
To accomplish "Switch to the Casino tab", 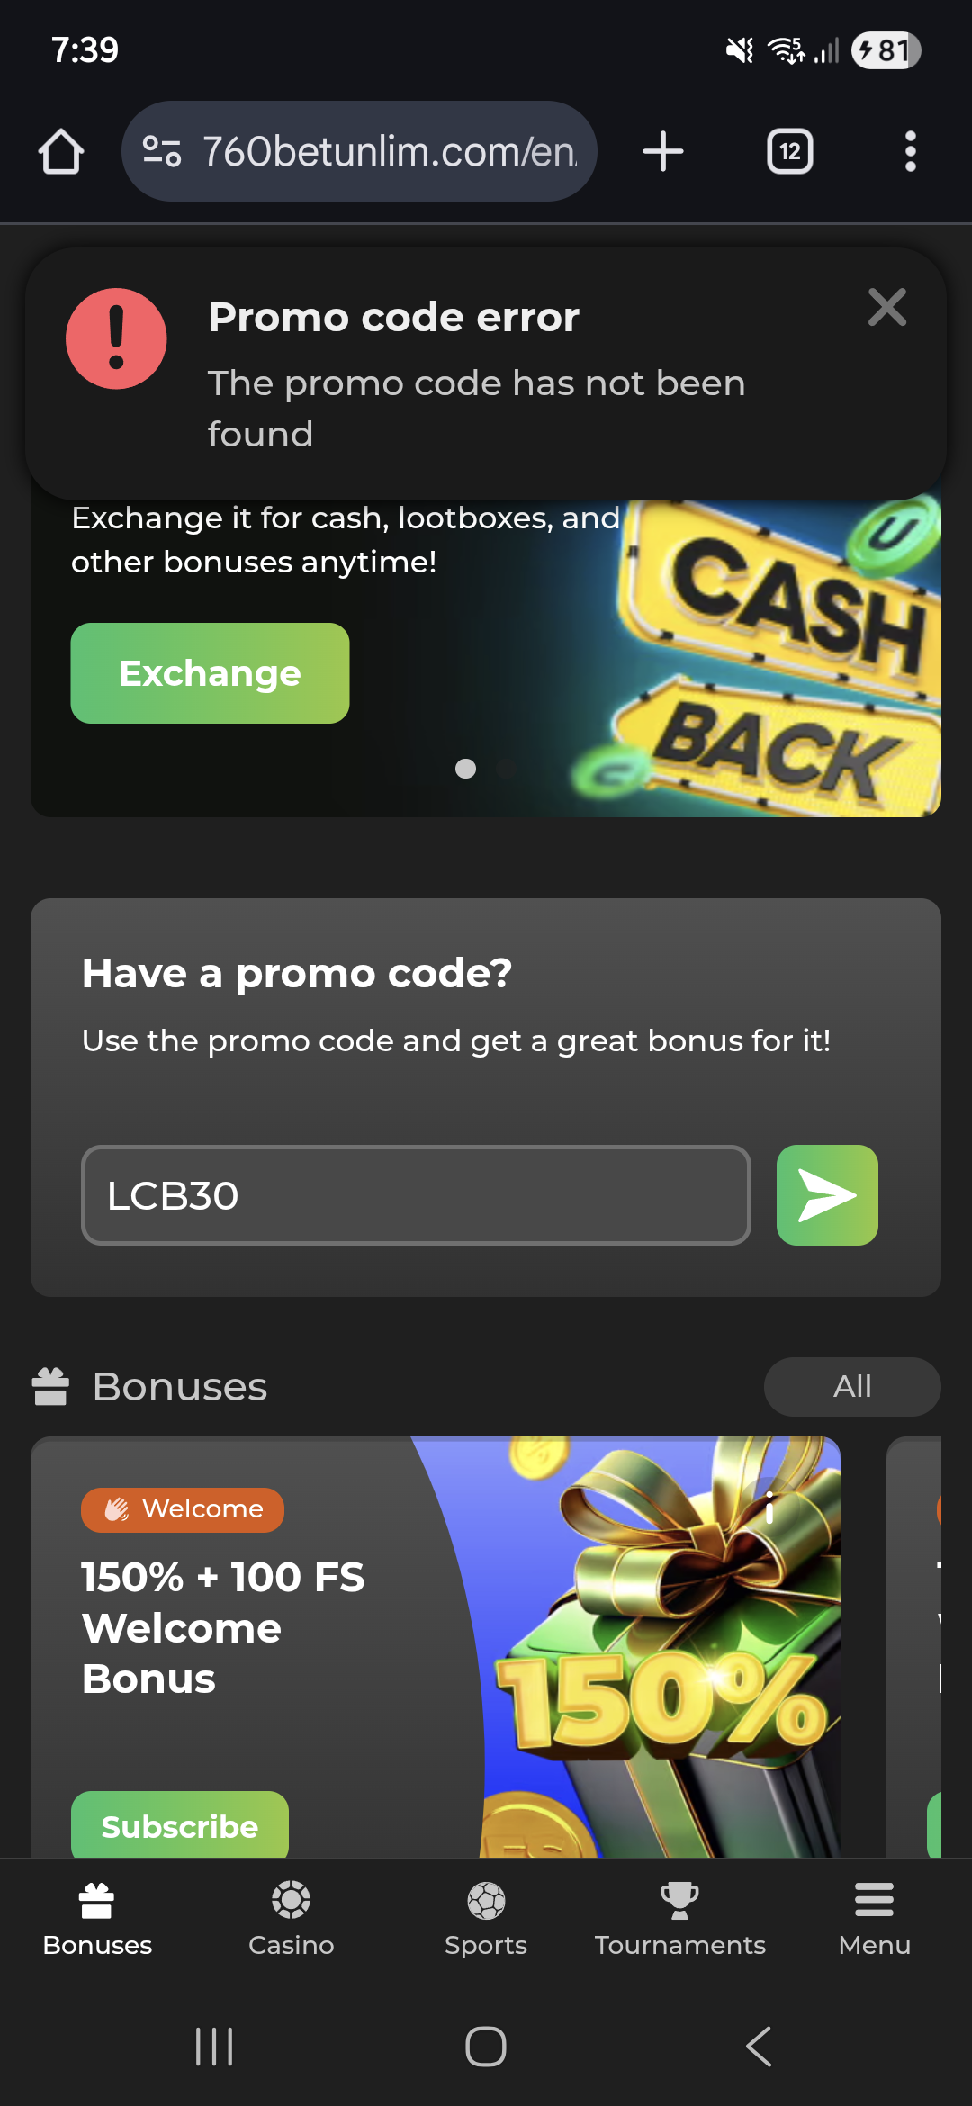I will pos(292,1919).
